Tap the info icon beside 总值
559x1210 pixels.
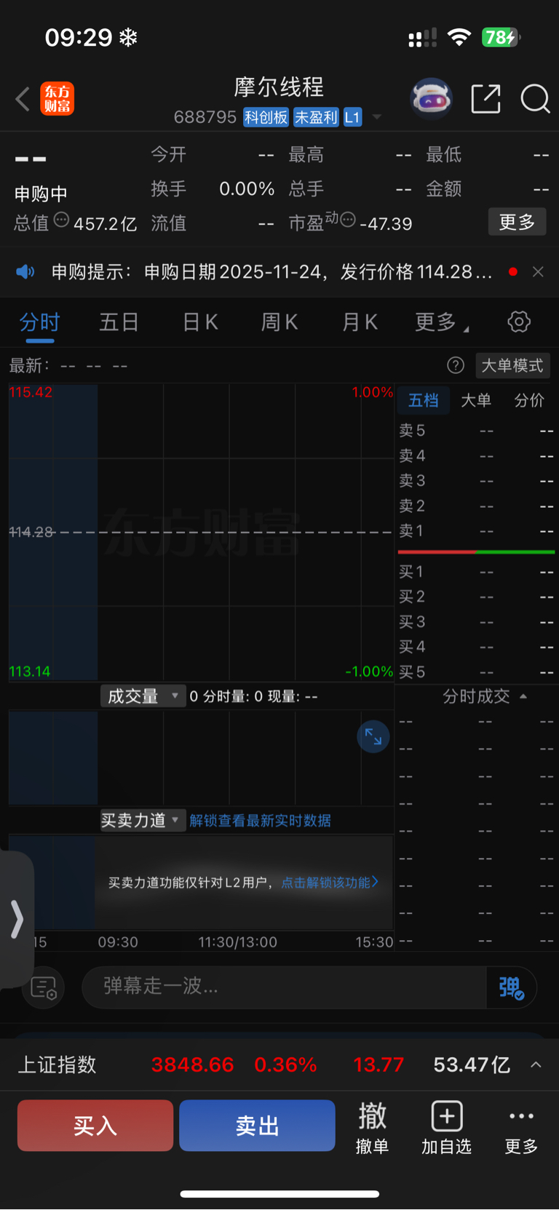(x=61, y=219)
